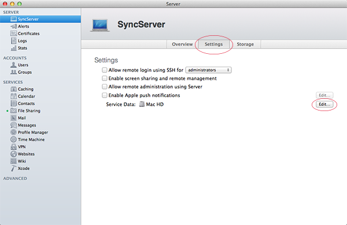Enable remote login using SSH checkbox
Screen dimensions: 347x225
pyautogui.click(x=105, y=70)
